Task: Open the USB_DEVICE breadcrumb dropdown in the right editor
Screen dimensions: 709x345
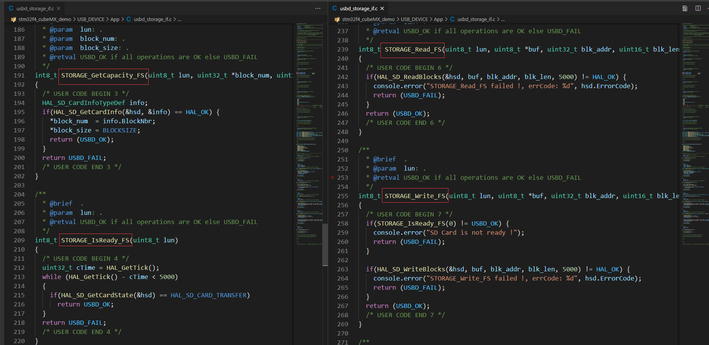Action: click(414, 19)
